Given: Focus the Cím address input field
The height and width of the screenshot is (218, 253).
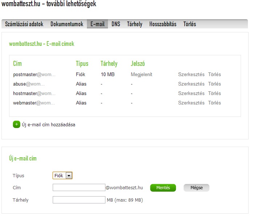Looking at the screenshot, I should (79, 188).
